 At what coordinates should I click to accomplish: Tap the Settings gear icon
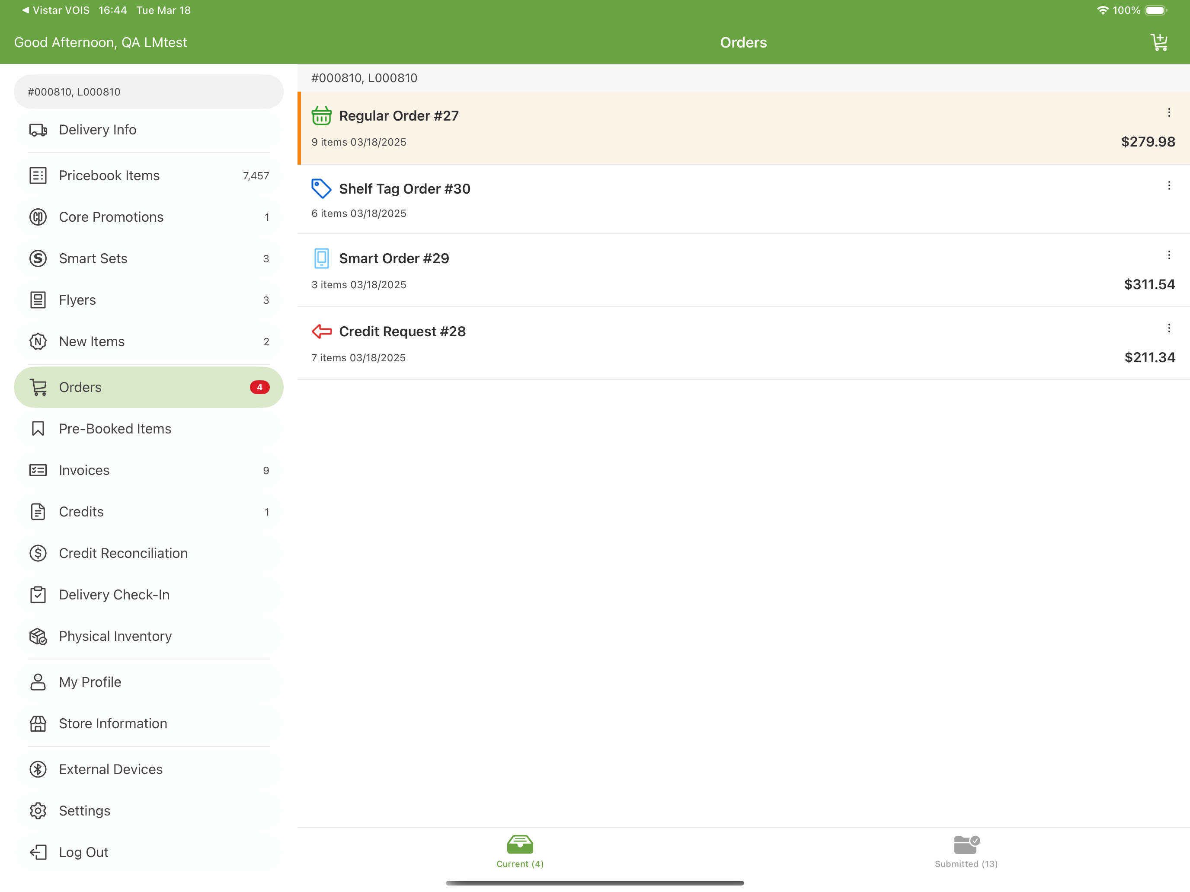click(38, 810)
